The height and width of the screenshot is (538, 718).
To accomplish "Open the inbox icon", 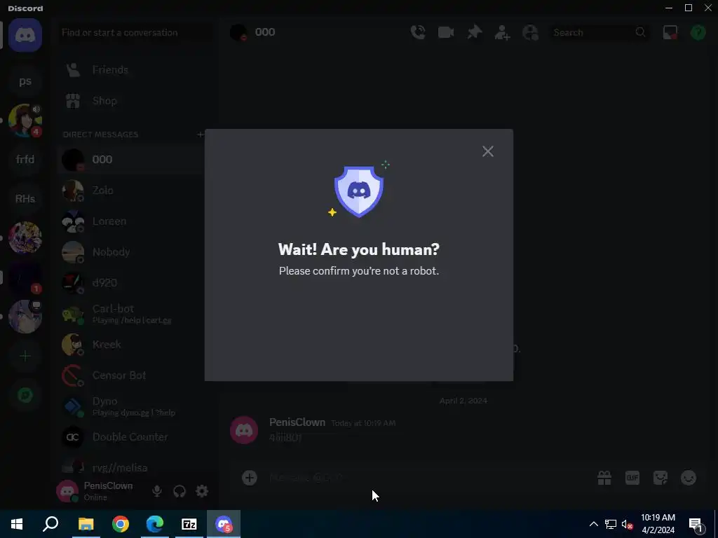I will pos(670,32).
